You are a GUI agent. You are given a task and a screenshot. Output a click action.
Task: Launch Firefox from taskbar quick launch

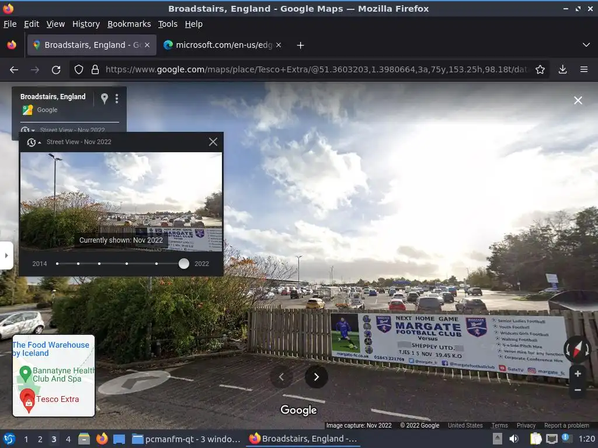102,439
